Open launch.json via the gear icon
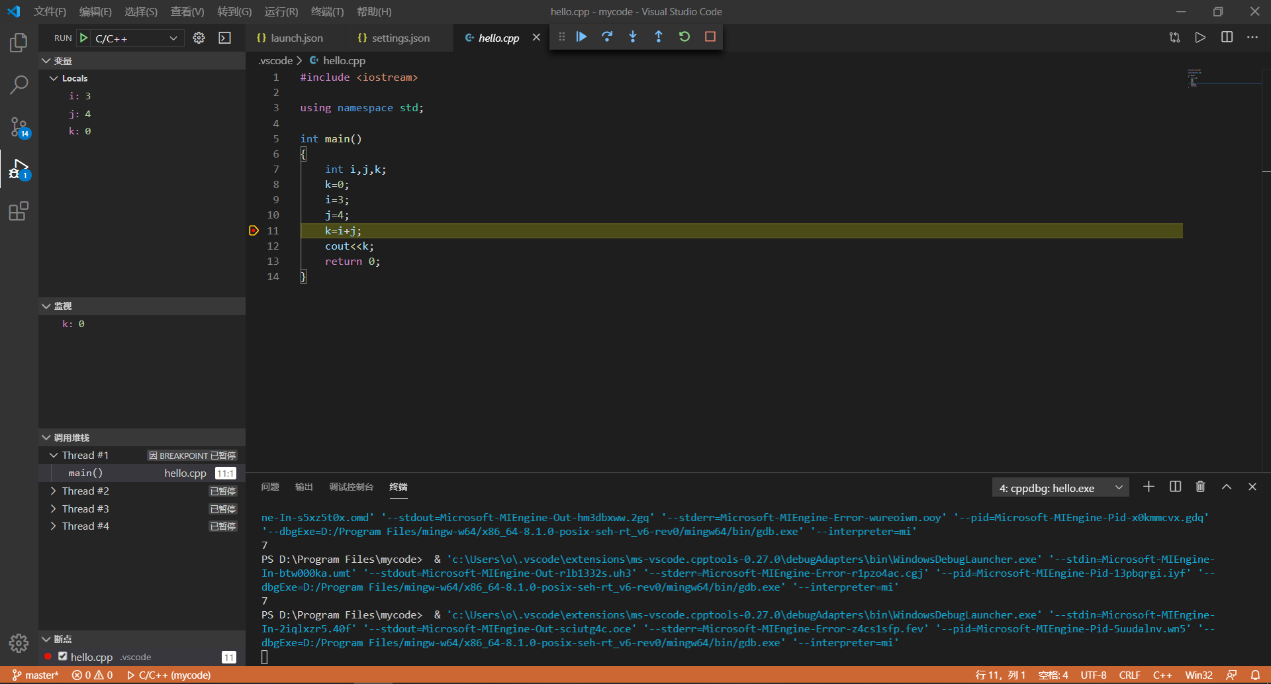 click(199, 38)
